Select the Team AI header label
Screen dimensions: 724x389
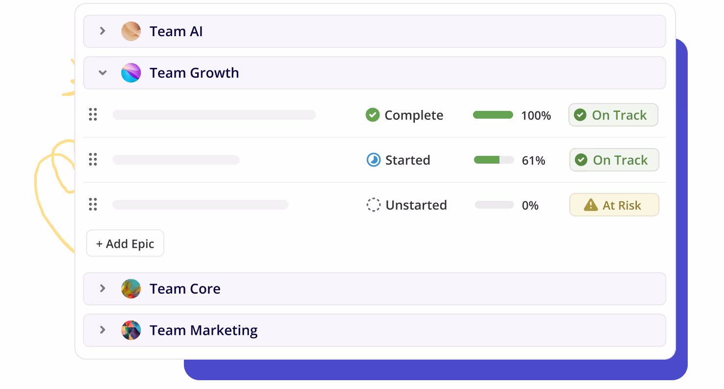(x=176, y=31)
